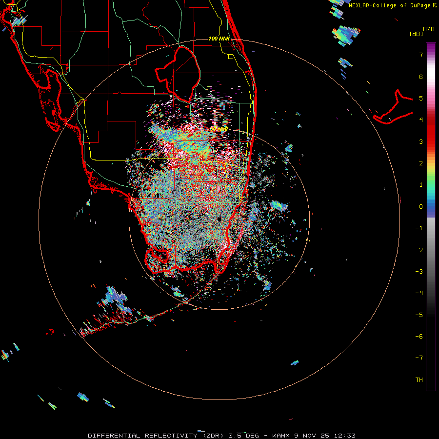The height and width of the screenshot is (439, 439).
Task: Click the scale value -2
Action: pyautogui.click(x=419, y=250)
